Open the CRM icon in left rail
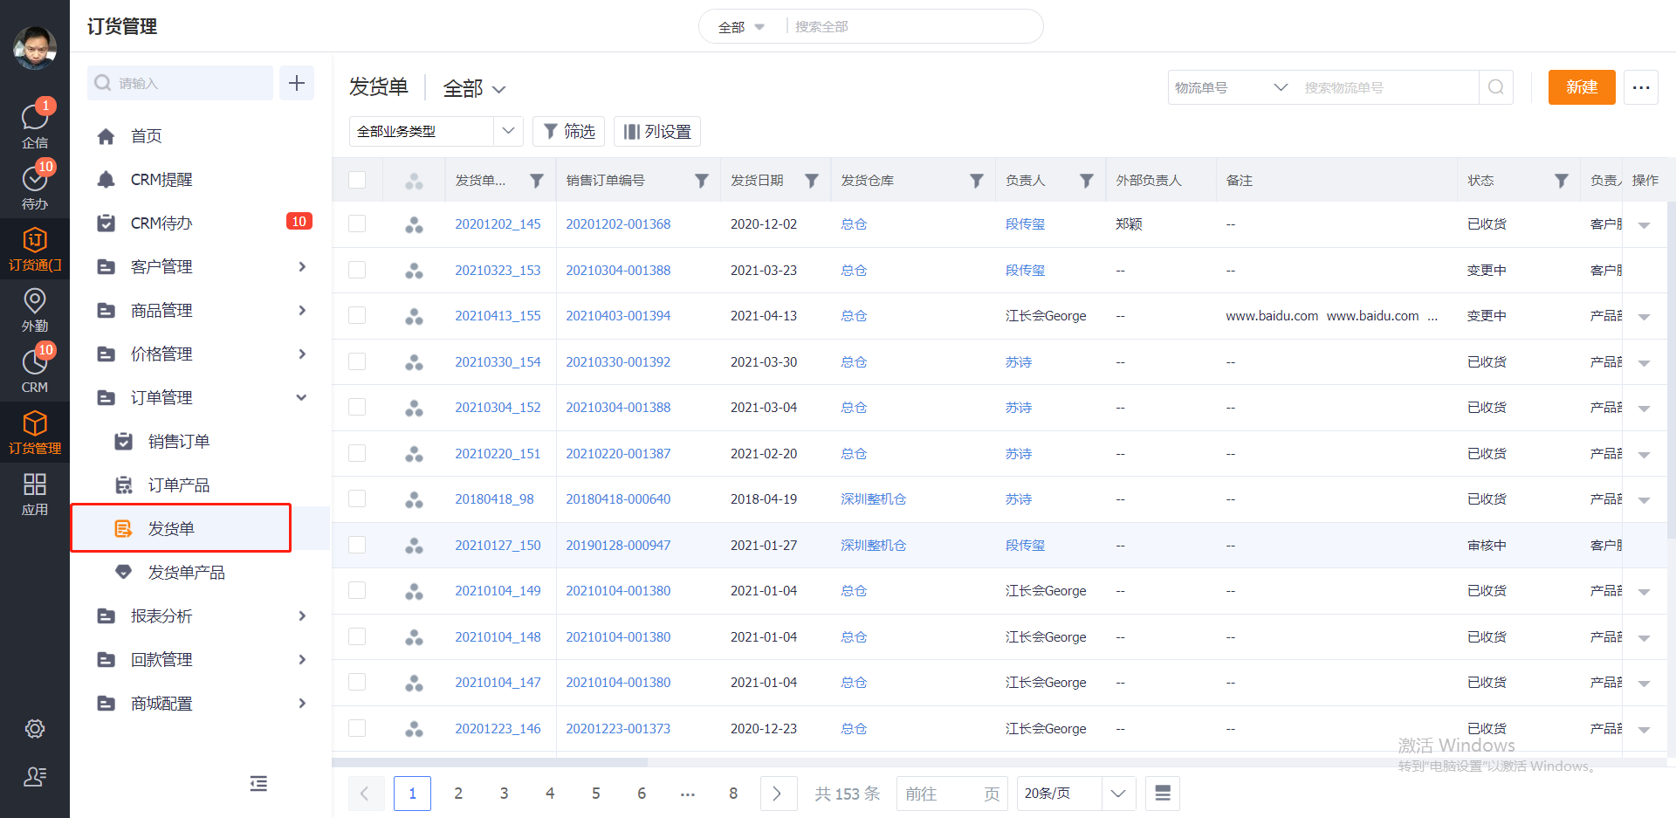Viewport: 1676px width, 818px height. [x=35, y=369]
